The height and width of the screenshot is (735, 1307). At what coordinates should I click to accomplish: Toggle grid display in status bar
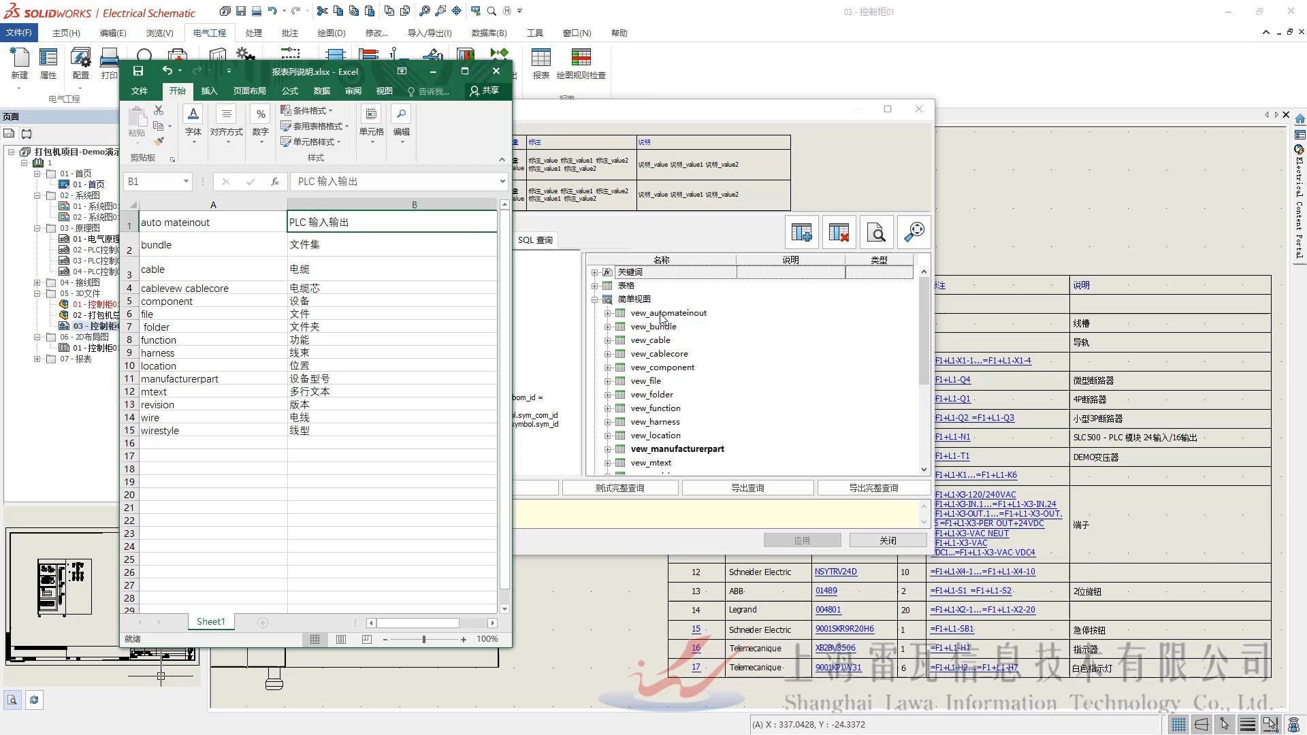pyautogui.click(x=1179, y=724)
